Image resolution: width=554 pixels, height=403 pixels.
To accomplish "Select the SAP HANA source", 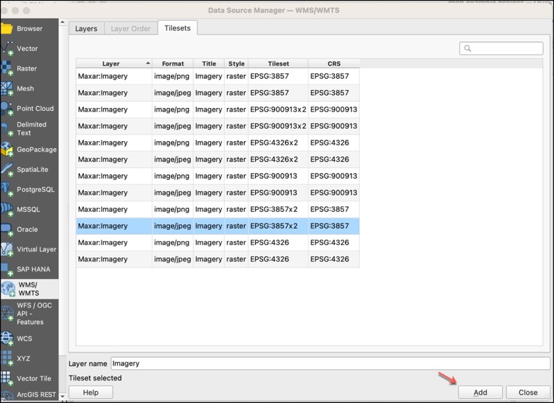I will [29, 269].
